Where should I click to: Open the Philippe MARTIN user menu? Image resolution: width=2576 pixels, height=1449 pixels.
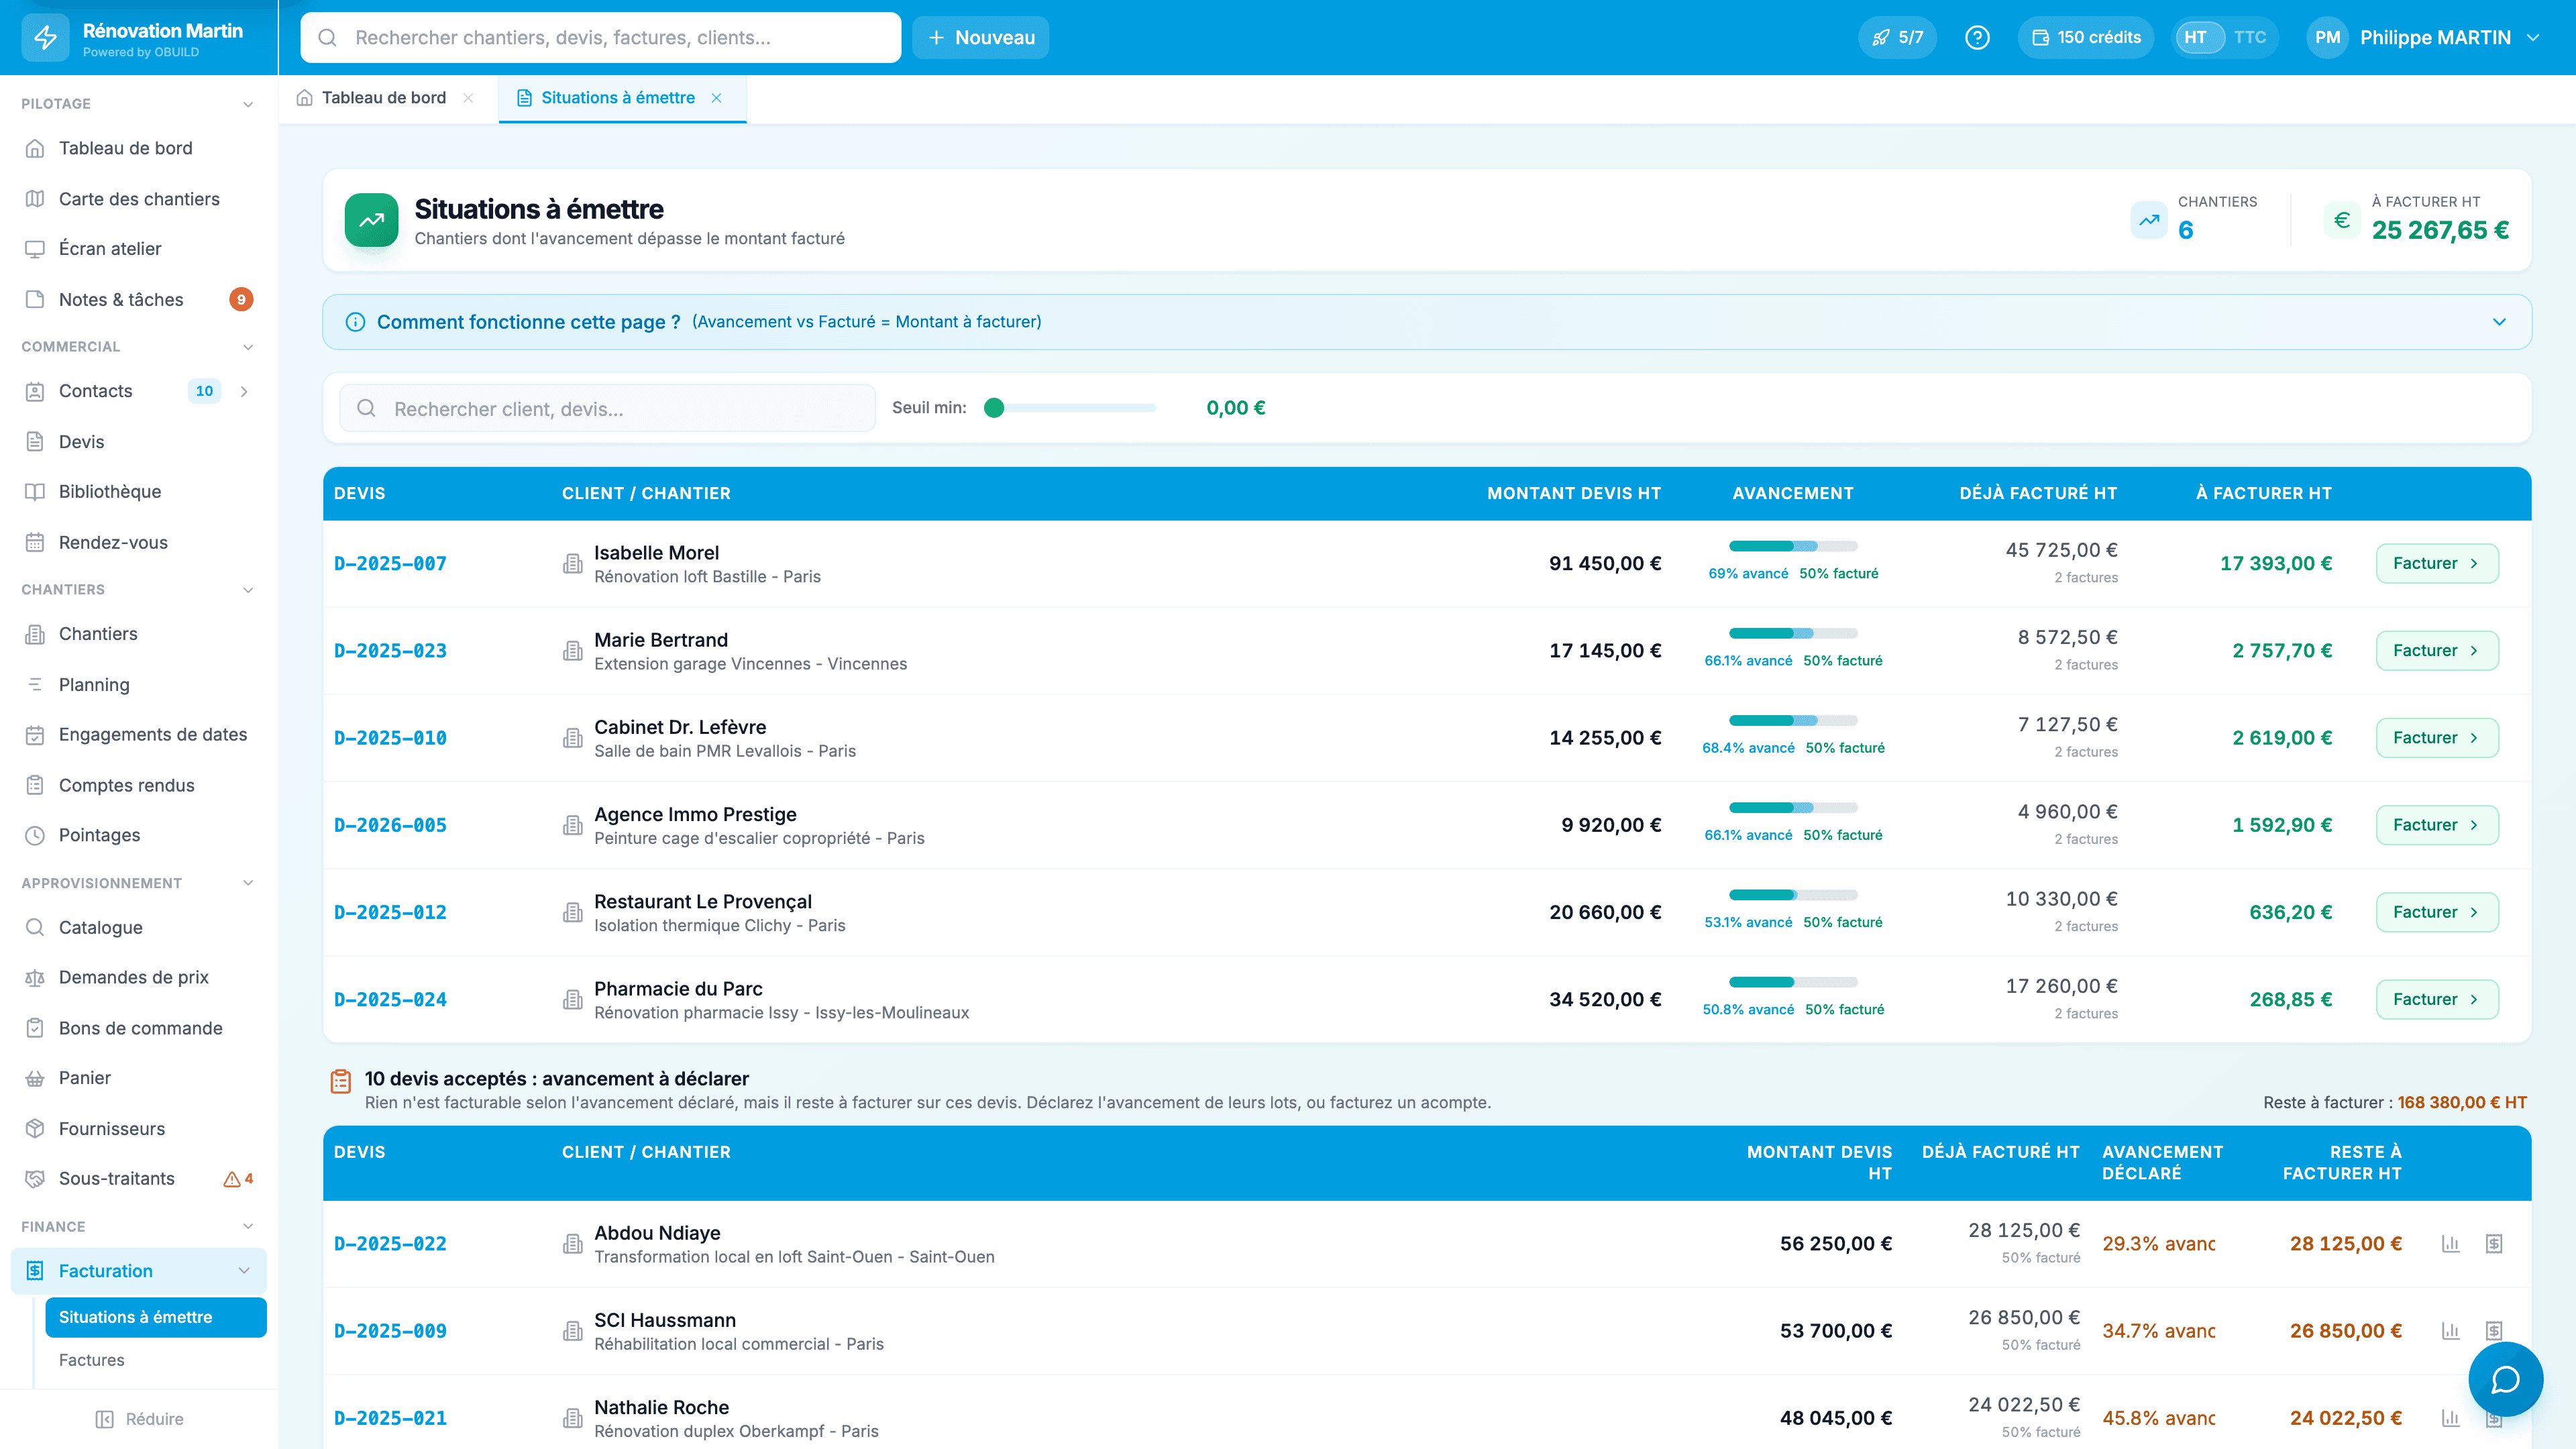(x=2423, y=37)
